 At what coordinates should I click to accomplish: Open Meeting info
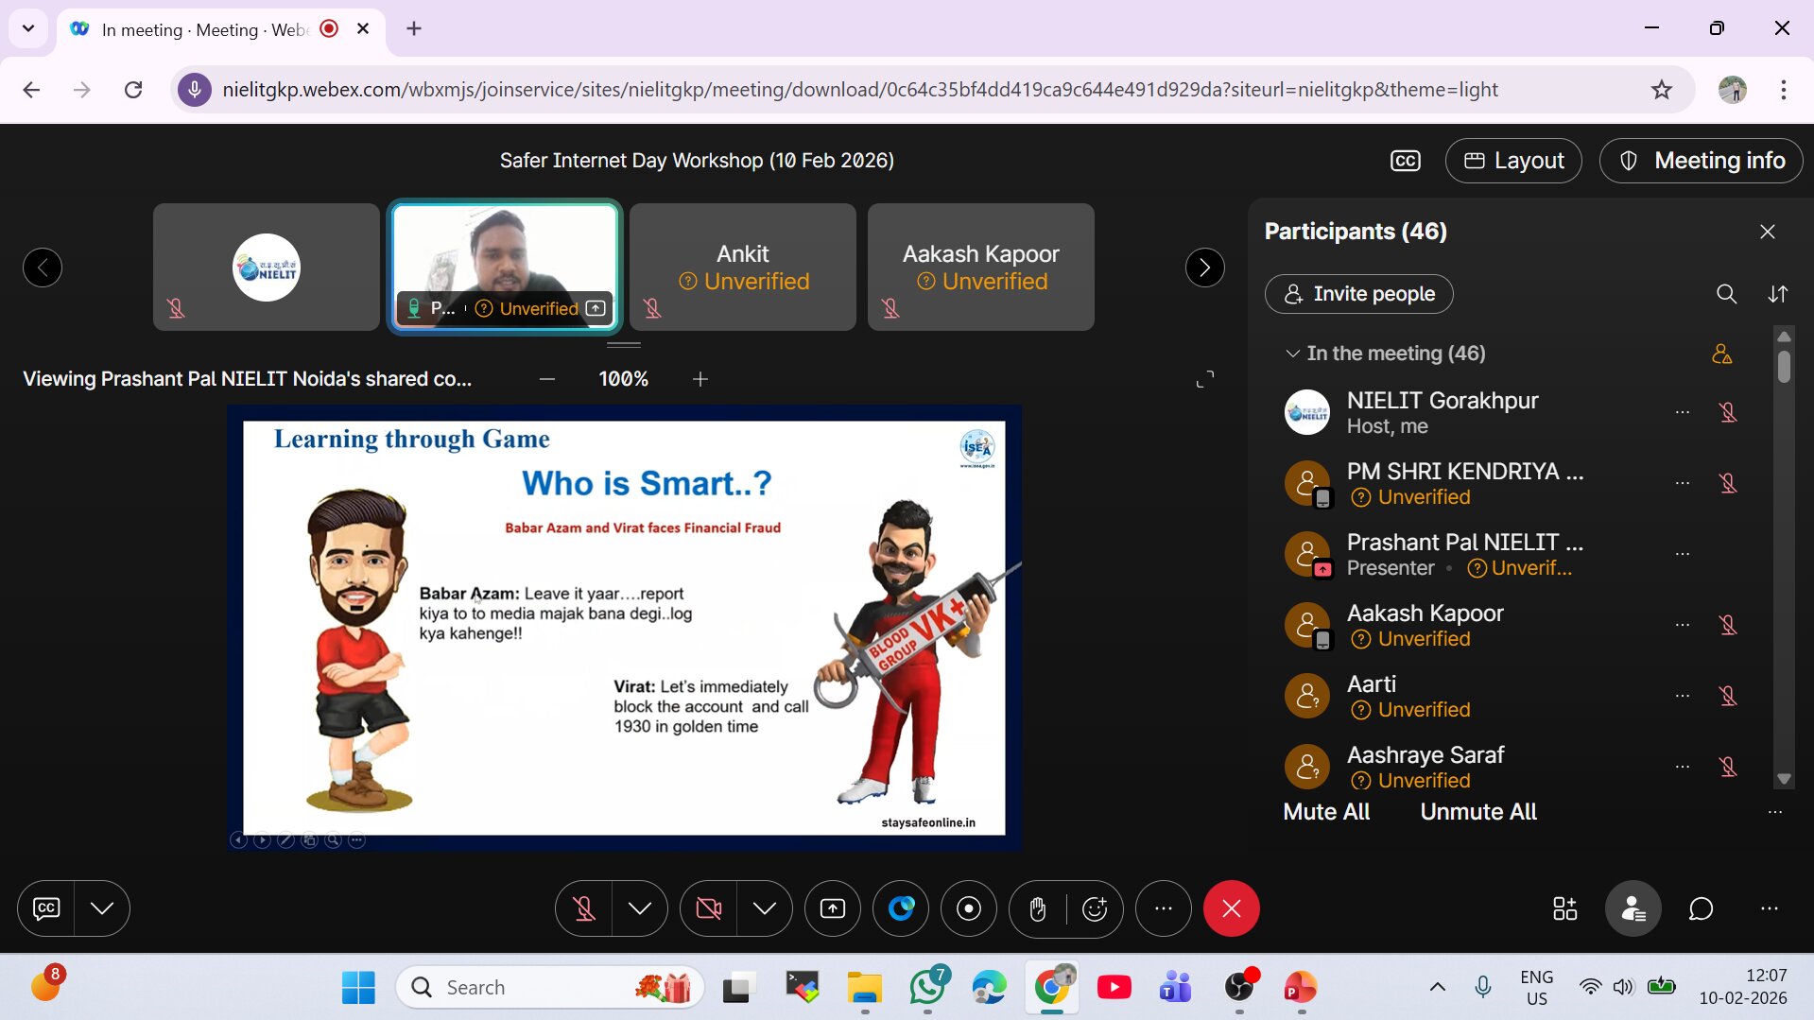tap(1701, 161)
